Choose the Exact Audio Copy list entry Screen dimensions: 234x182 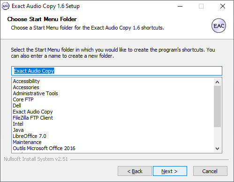33,112
